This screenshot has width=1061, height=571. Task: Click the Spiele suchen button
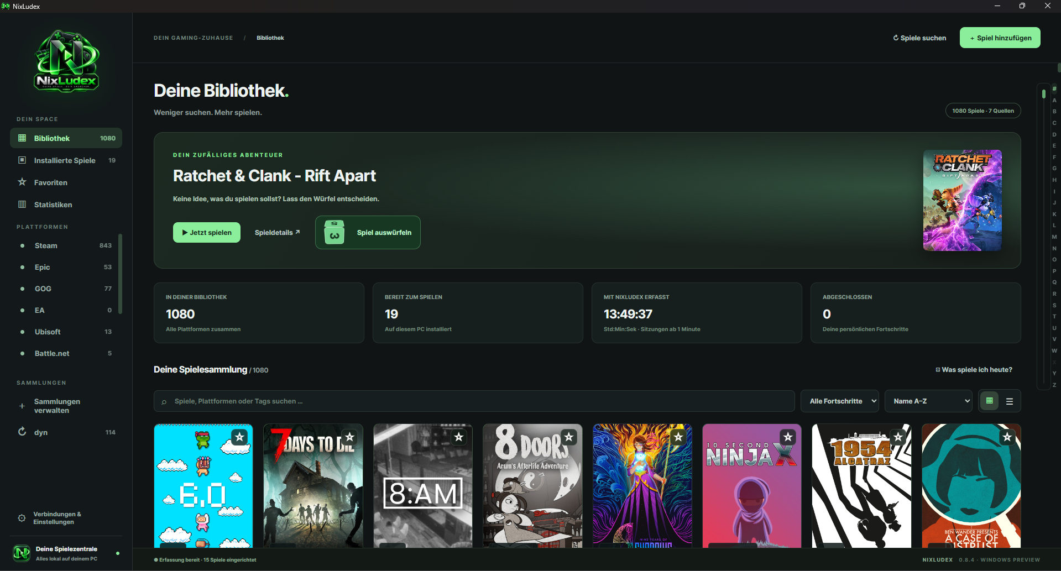[919, 38]
